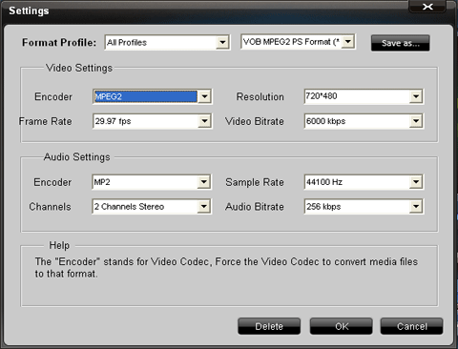Click the 6000 kbps video bitrate field

(357, 121)
